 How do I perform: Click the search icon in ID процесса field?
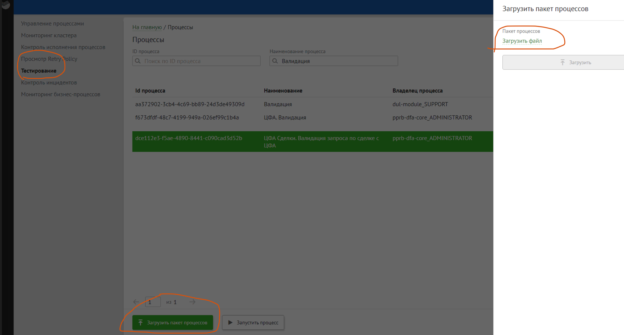[x=138, y=61]
